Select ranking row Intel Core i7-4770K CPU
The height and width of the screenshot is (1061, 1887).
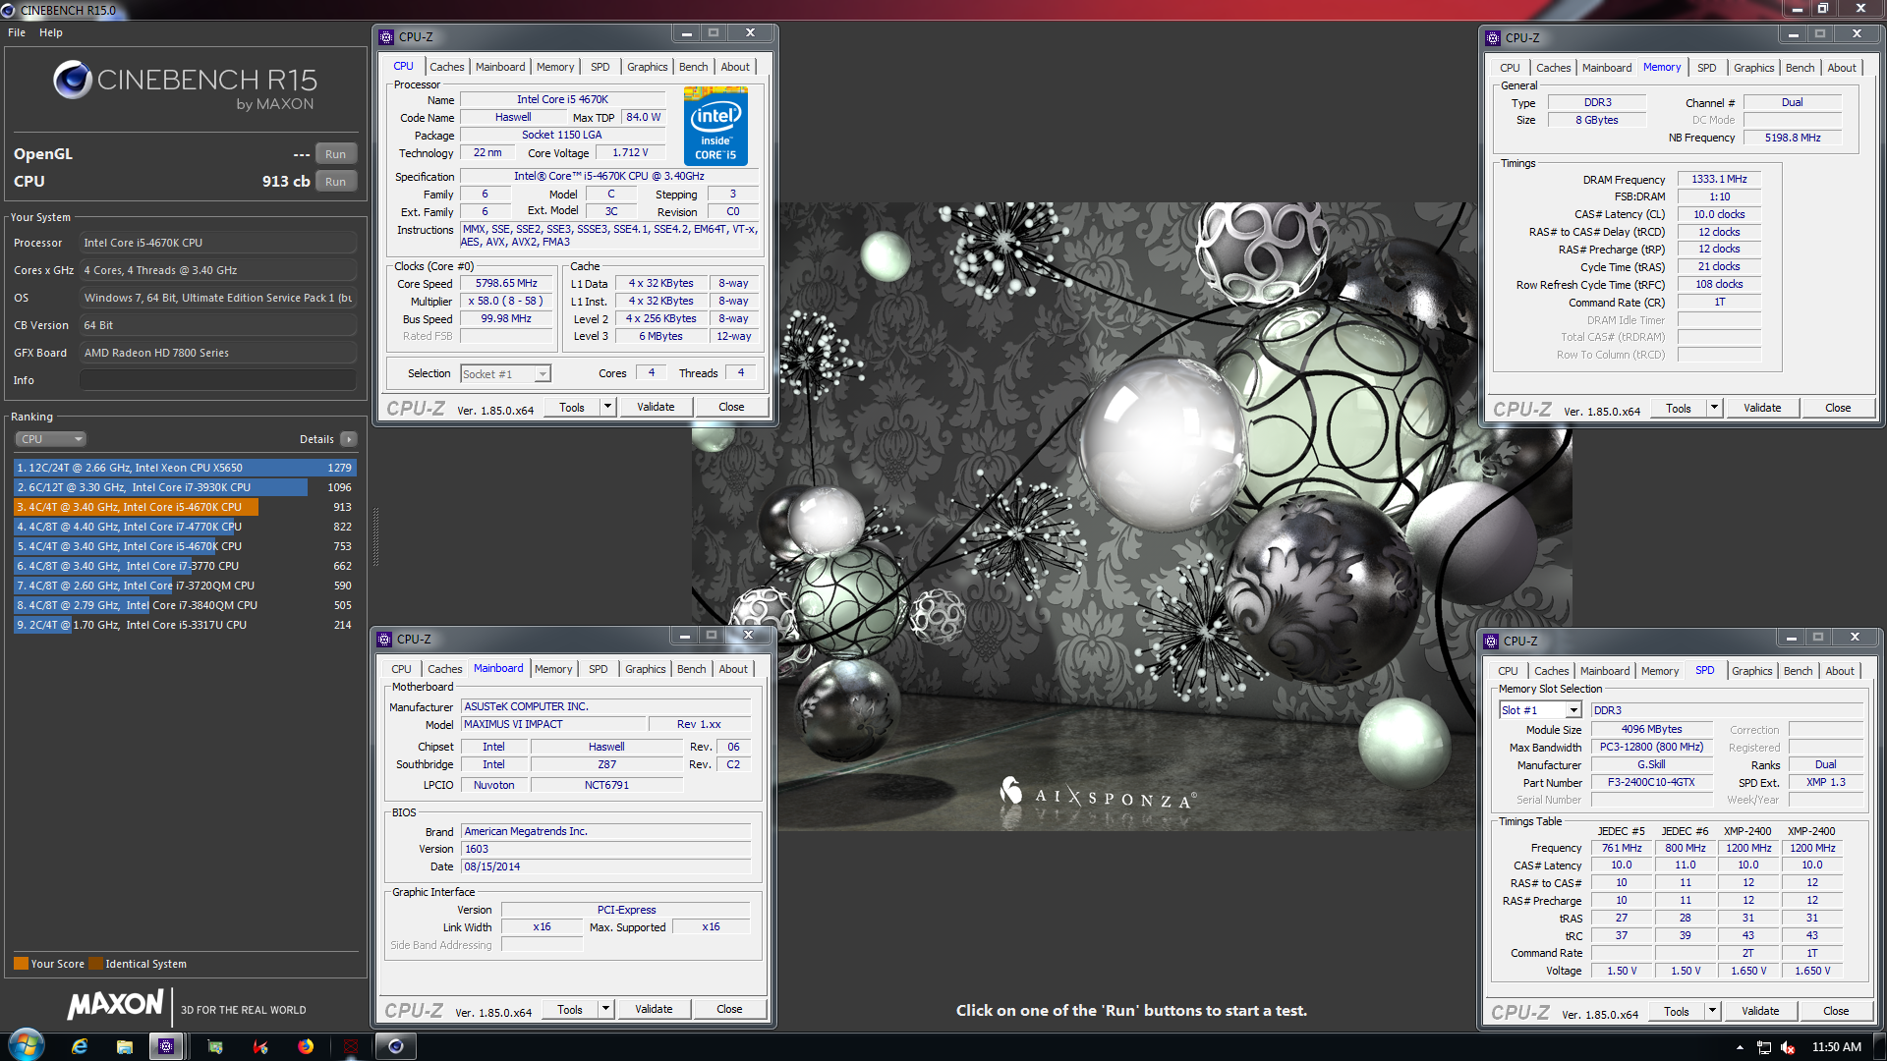(x=185, y=527)
